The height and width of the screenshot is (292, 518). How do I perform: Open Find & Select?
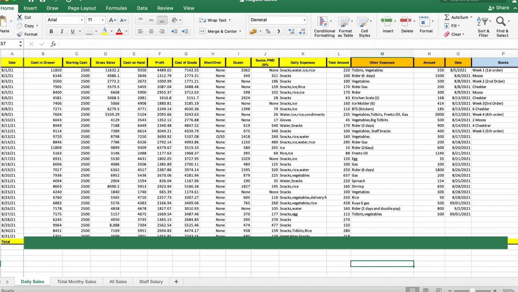(502, 27)
